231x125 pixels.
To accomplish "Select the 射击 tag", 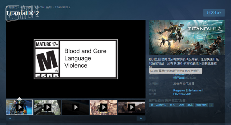I will [190, 105].
